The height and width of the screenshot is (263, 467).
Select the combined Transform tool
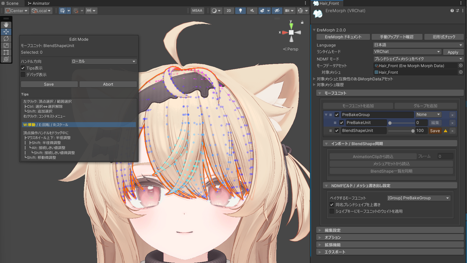[6, 59]
